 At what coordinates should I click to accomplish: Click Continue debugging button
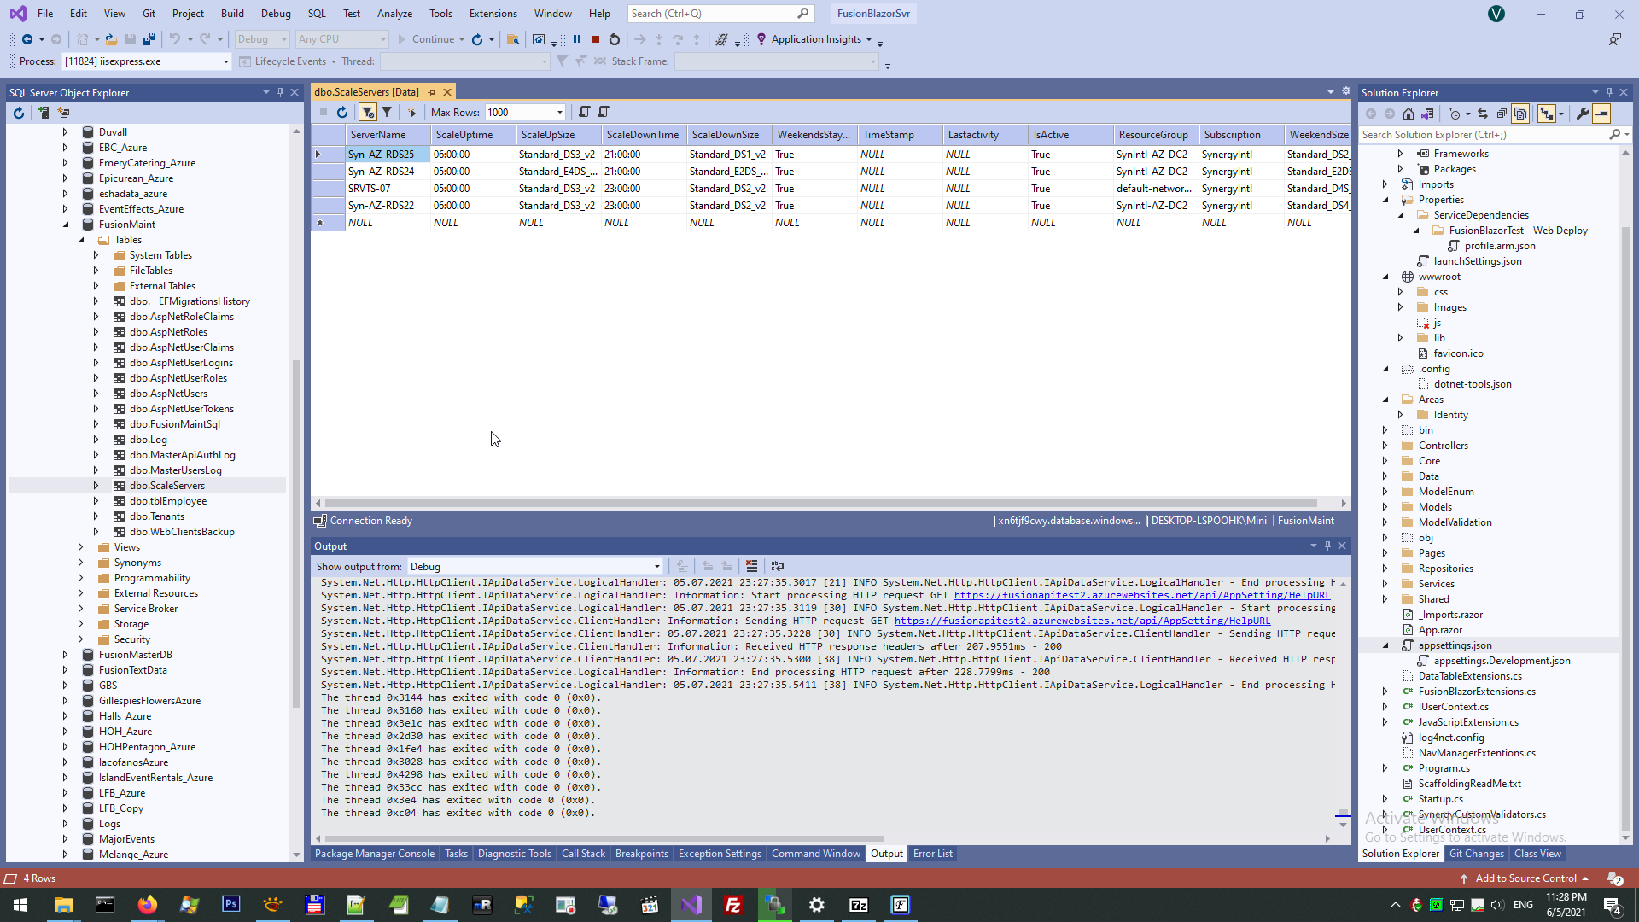pos(426,39)
